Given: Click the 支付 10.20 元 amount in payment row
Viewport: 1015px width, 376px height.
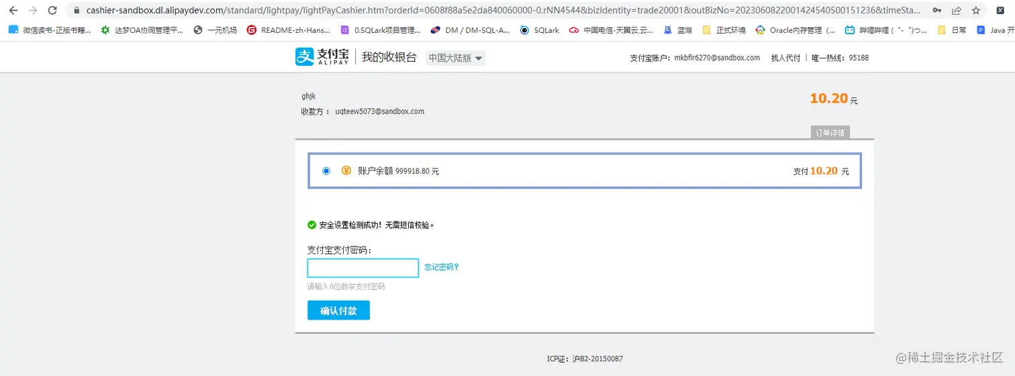Looking at the screenshot, I should [821, 171].
